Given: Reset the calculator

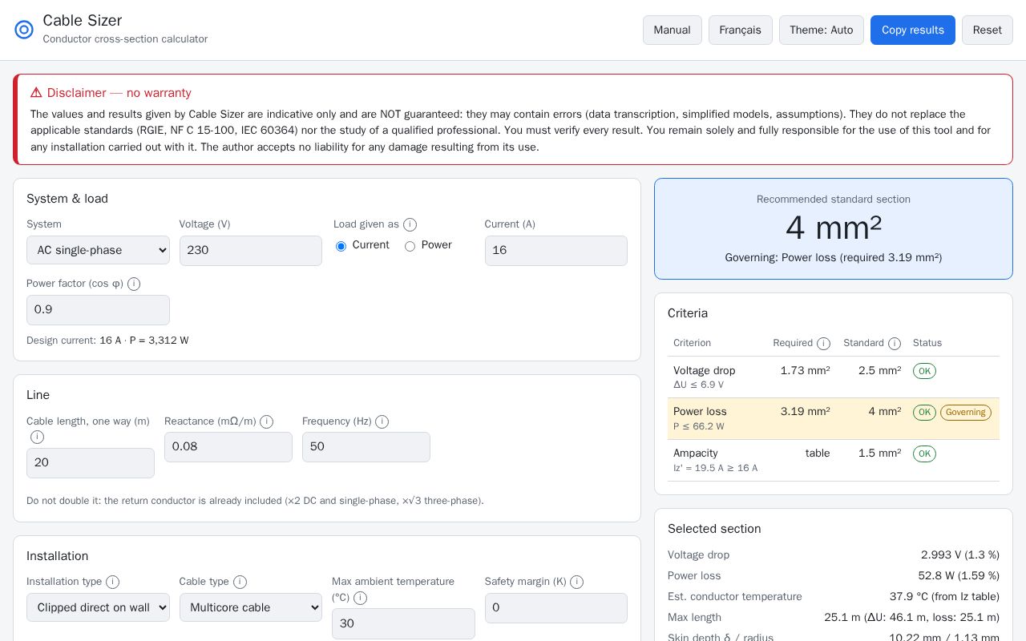Looking at the screenshot, I should tap(987, 30).
